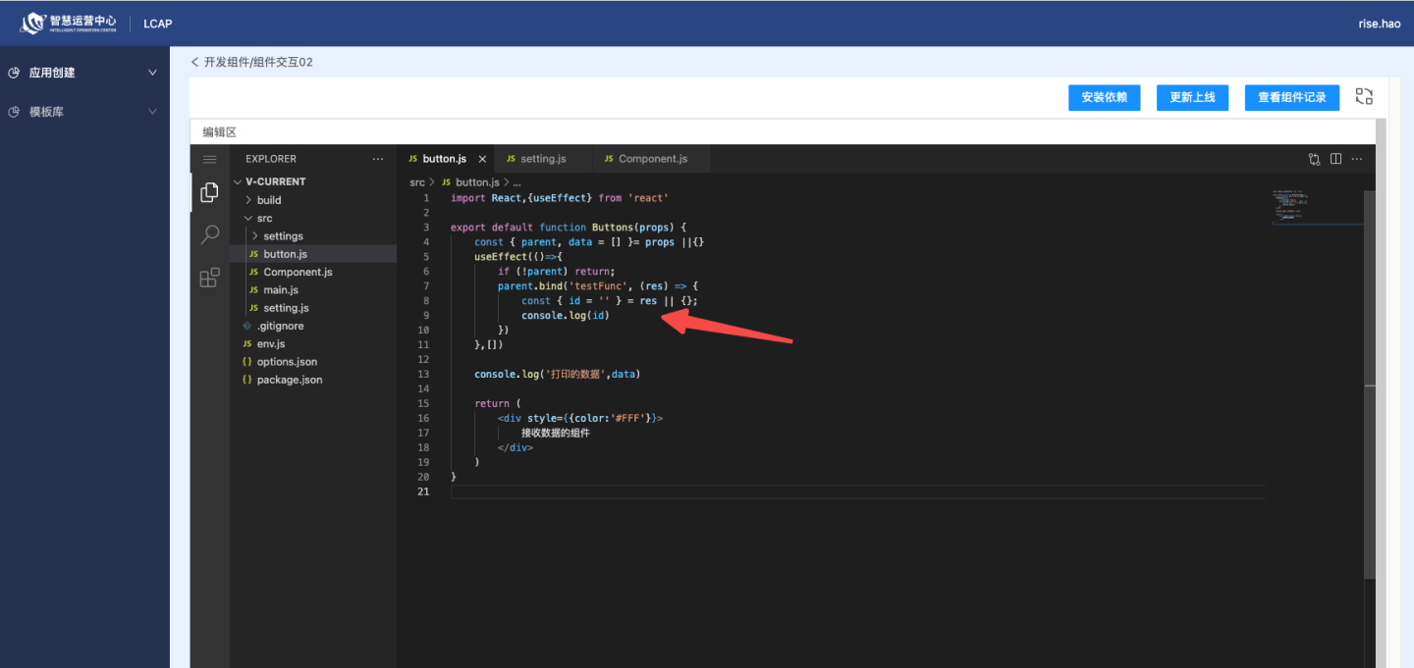This screenshot has width=1414, height=668.
Task: Toggle the fullscreen icon beside 查看组件记录
Action: pyautogui.click(x=1364, y=96)
